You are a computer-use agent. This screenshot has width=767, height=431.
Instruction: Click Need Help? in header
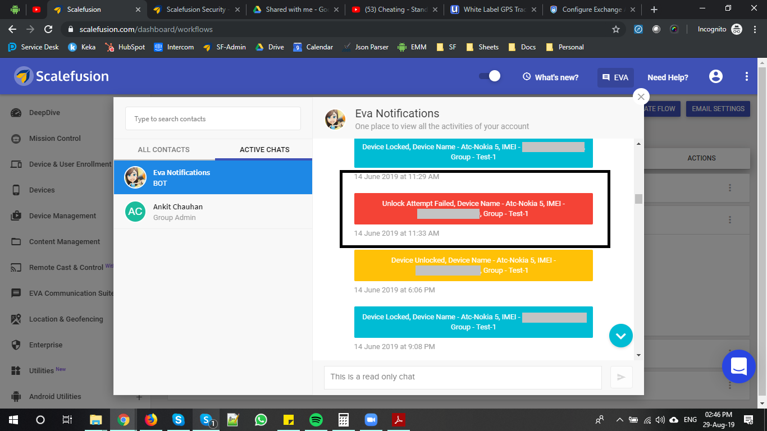(x=668, y=77)
